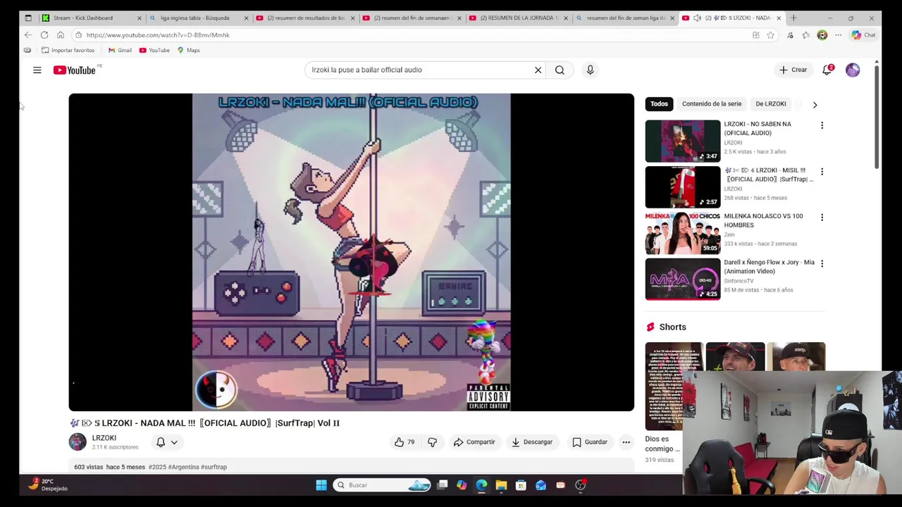Close the Stream - Kick Dashboard tab
The height and width of the screenshot is (507, 902).
139,18
